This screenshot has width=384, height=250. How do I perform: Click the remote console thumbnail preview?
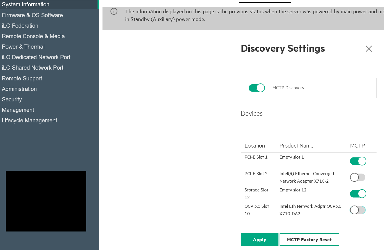coord(46,201)
